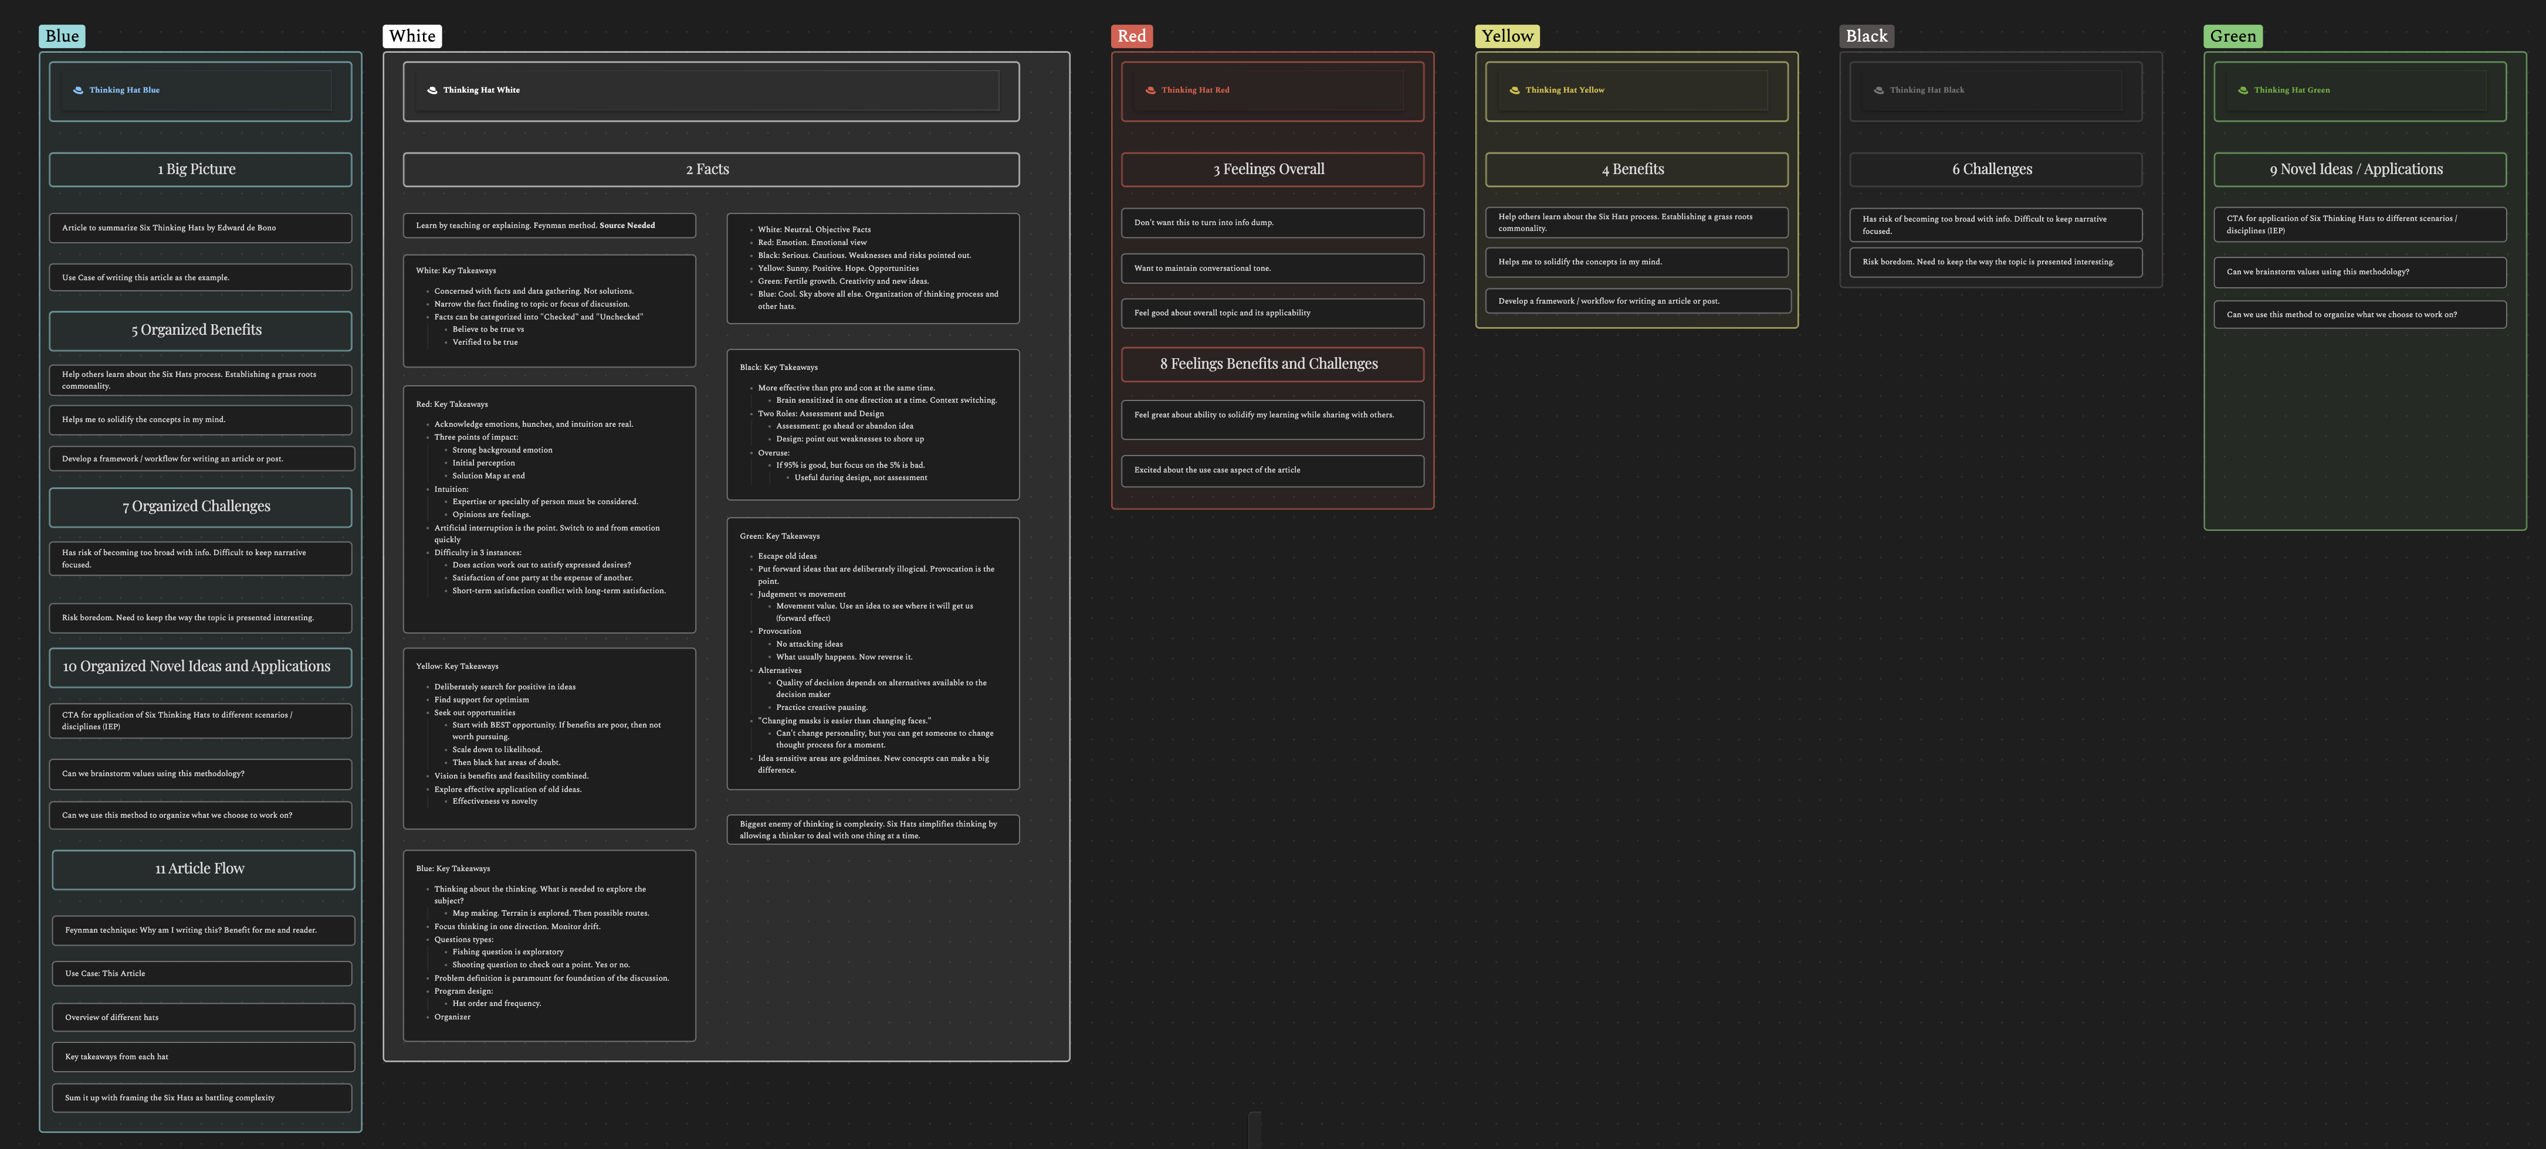The width and height of the screenshot is (2546, 1149).
Task: Click 'Helps me to solidify' card in Yellow group
Action: pyautogui.click(x=1636, y=262)
